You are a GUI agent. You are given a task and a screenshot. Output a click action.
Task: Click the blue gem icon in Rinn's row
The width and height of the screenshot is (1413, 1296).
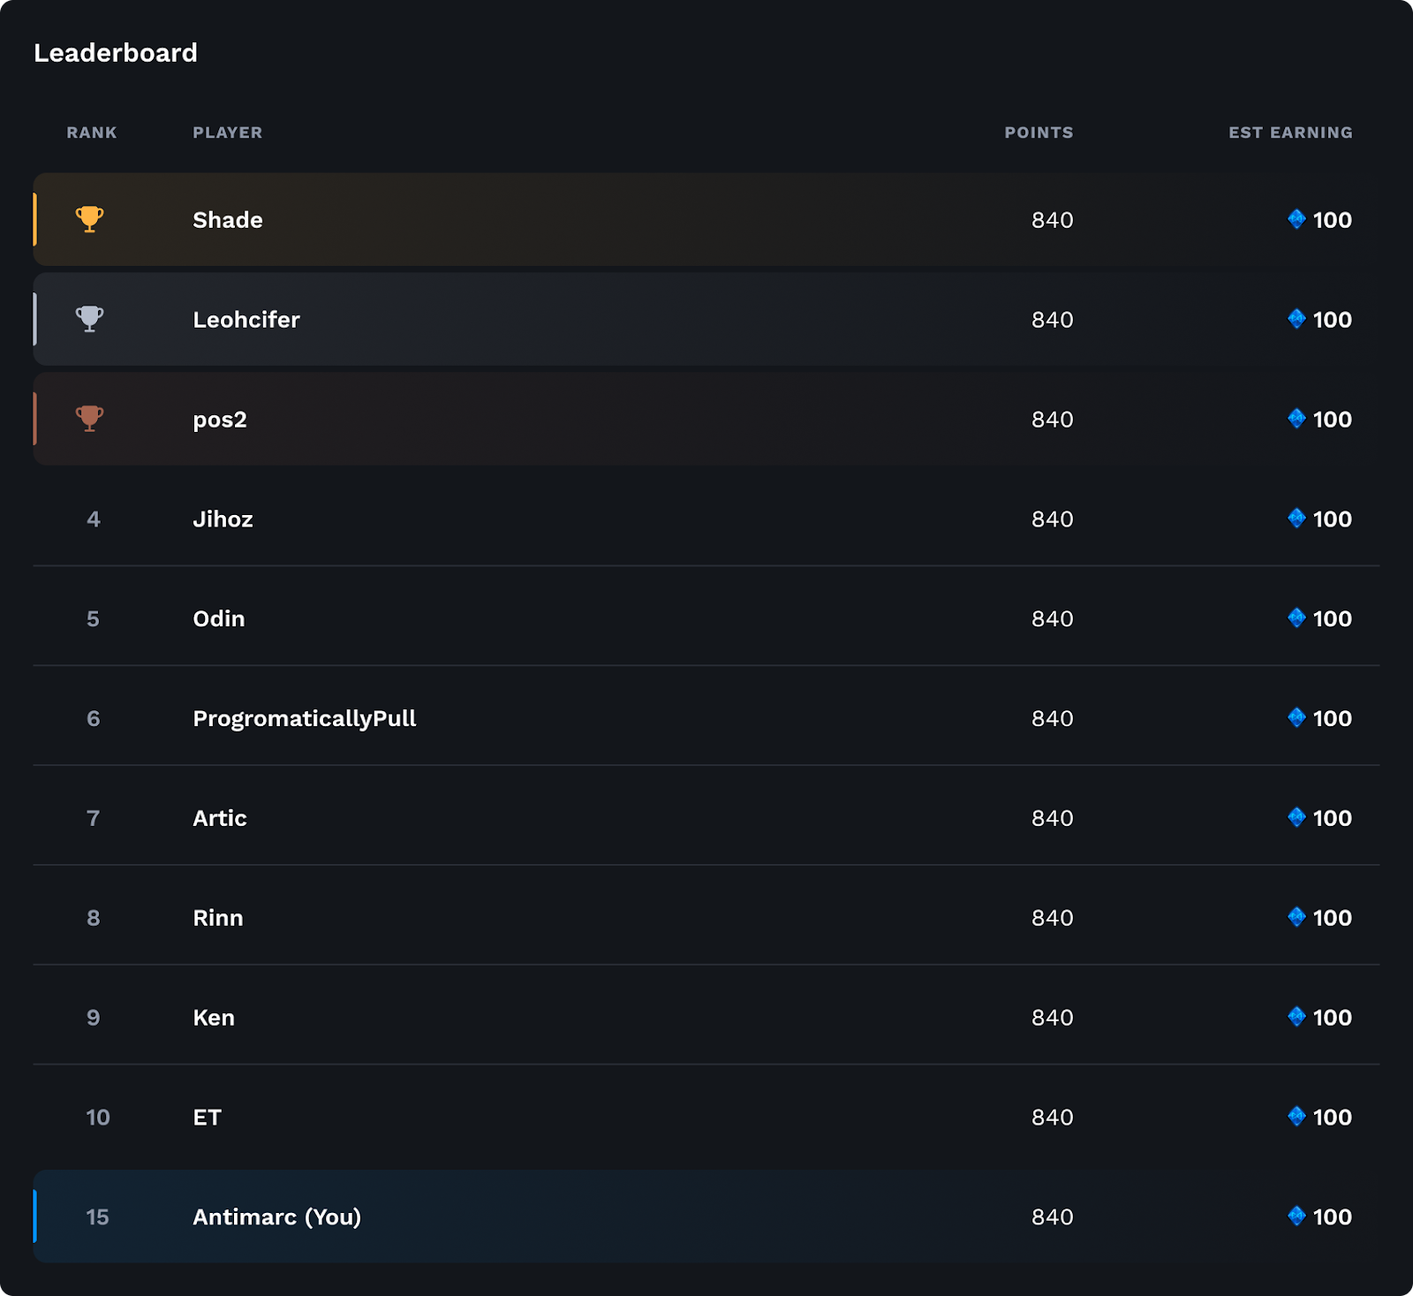click(x=1296, y=917)
